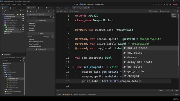Toggle visibility of PriceLabel node
Screen dimensions: 180x101
(x=23, y=29)
